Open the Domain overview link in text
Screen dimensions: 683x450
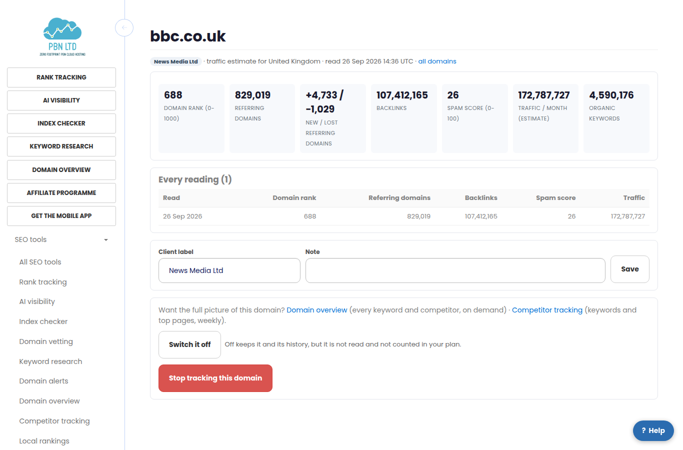coord(316,310)
